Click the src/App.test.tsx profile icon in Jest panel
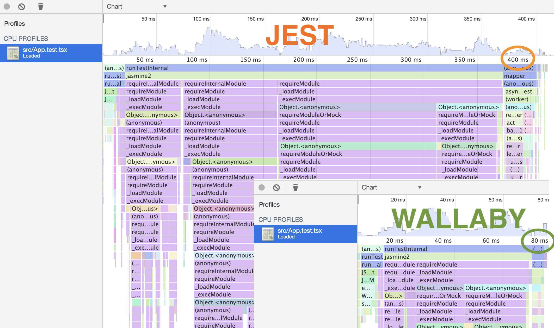The height and width of the screenshot is (328, 554). [x=13, y=53]
